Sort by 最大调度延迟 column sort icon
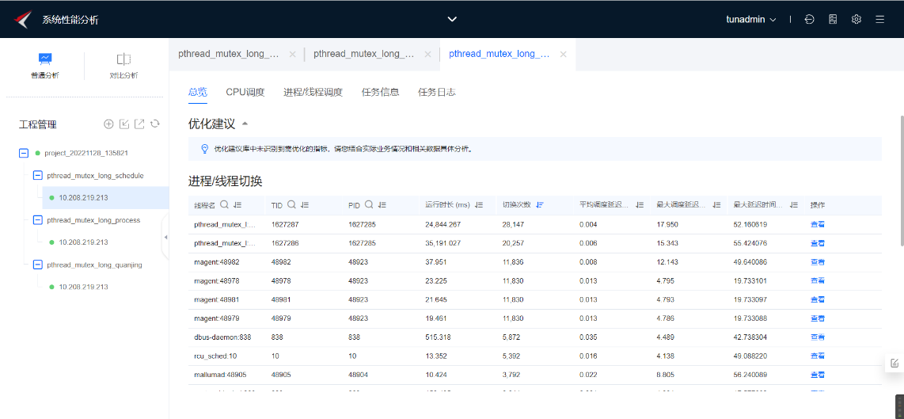 tap(716, 205)
